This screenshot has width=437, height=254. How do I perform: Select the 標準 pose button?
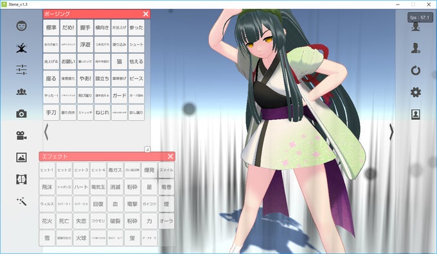[51, 28]
